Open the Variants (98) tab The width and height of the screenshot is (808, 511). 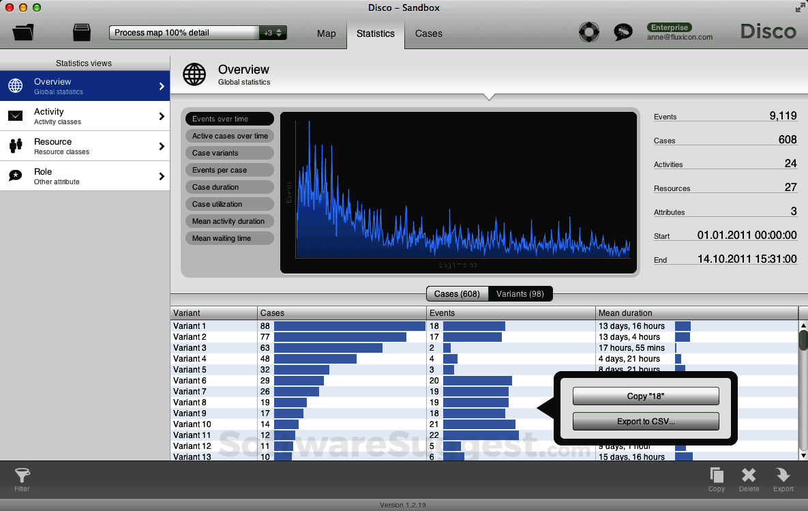pyautogui.click(x=520, y=293)
